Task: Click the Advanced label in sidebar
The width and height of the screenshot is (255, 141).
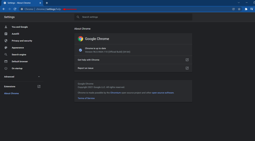Action: pos(9,77)
